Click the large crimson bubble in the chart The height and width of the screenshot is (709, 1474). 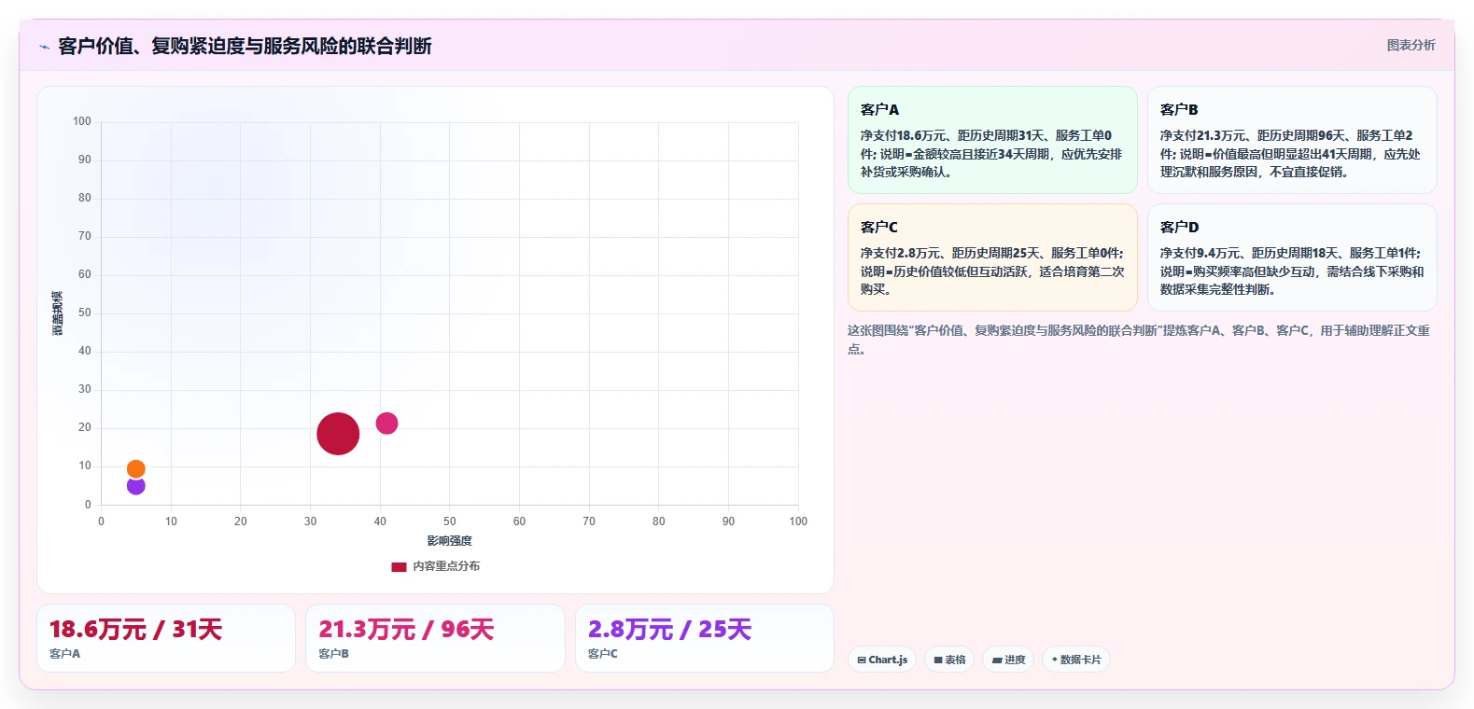338,434
